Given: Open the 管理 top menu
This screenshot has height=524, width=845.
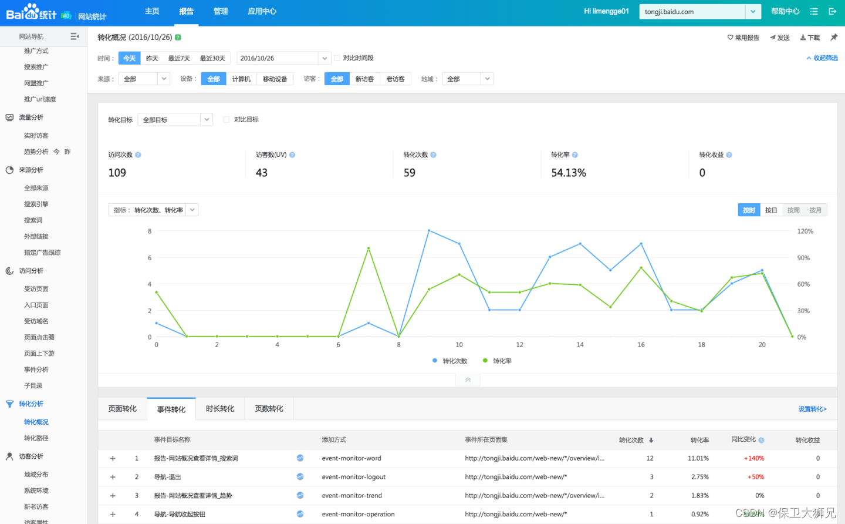Looking at the screenshot, I should tap(221, 11).
